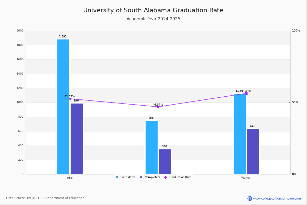Open the www.collegetuitioncompare.com link
The height and width of the screenshot is (205, 307).
277,198
